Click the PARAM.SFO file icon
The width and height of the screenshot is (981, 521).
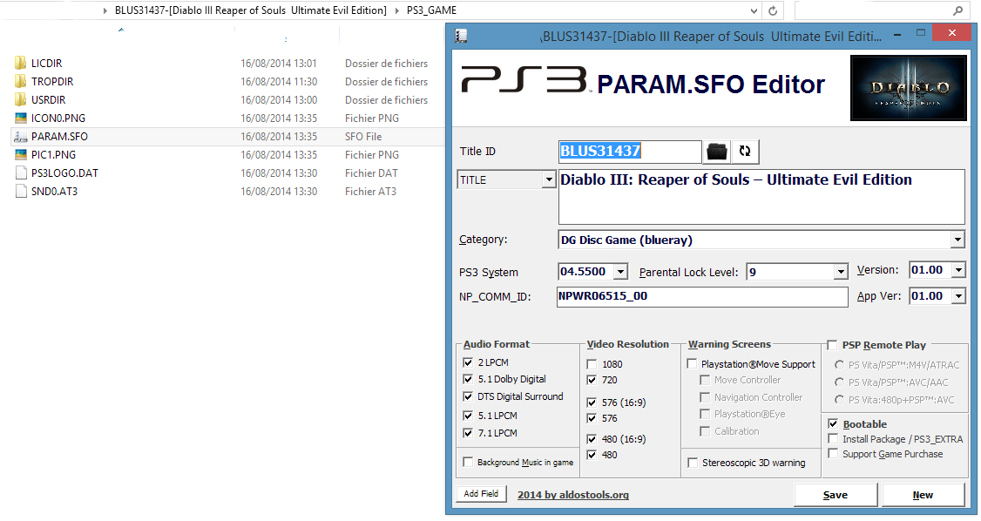coord(21,137)
